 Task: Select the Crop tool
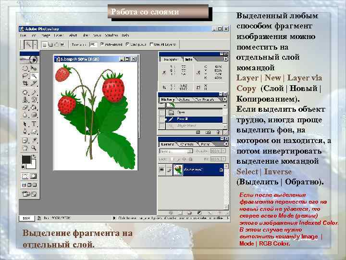(x=25, y=83)
